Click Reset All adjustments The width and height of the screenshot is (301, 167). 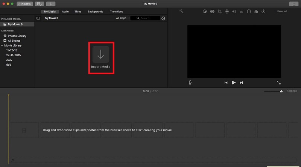282,11
